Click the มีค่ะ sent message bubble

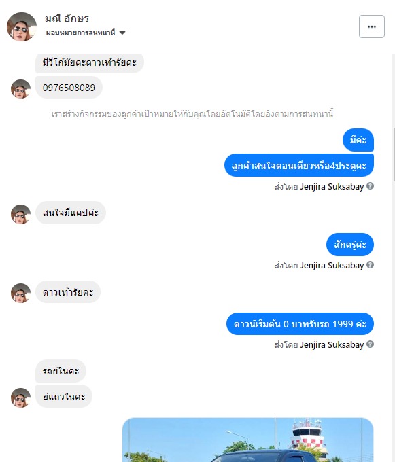coord(358,140)
